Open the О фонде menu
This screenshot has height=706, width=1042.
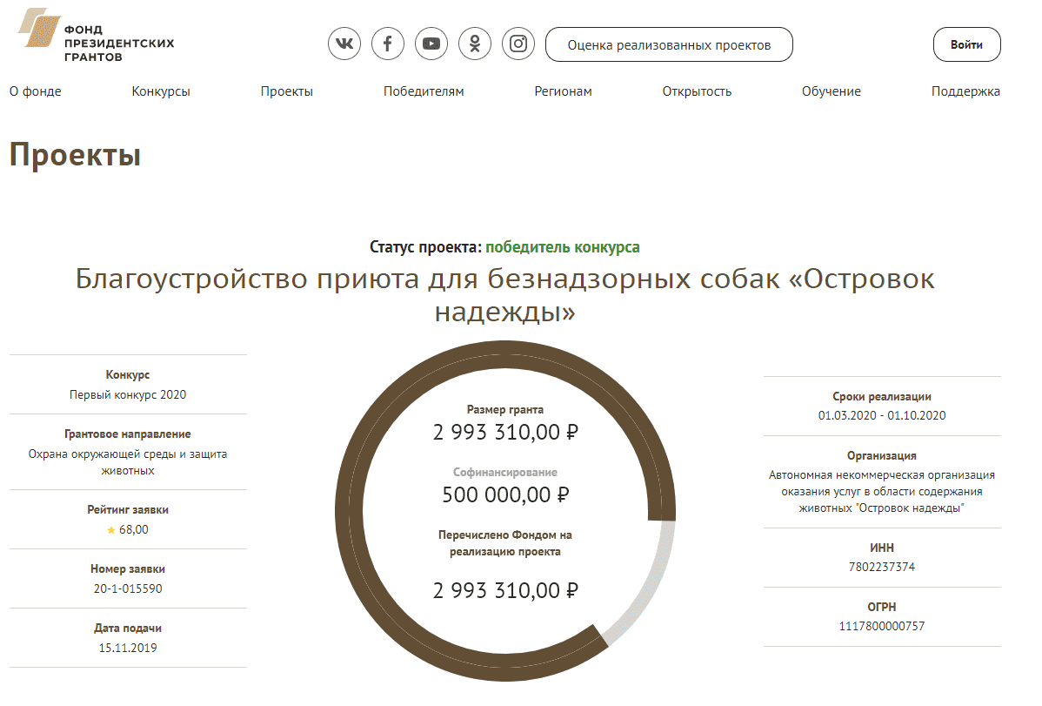point(36,91)
